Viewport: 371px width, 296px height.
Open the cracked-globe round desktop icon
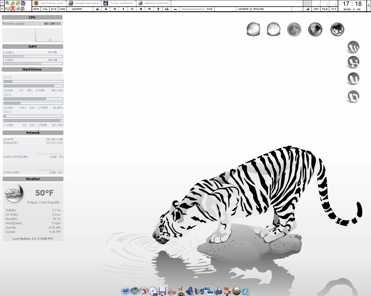point(253,29)
